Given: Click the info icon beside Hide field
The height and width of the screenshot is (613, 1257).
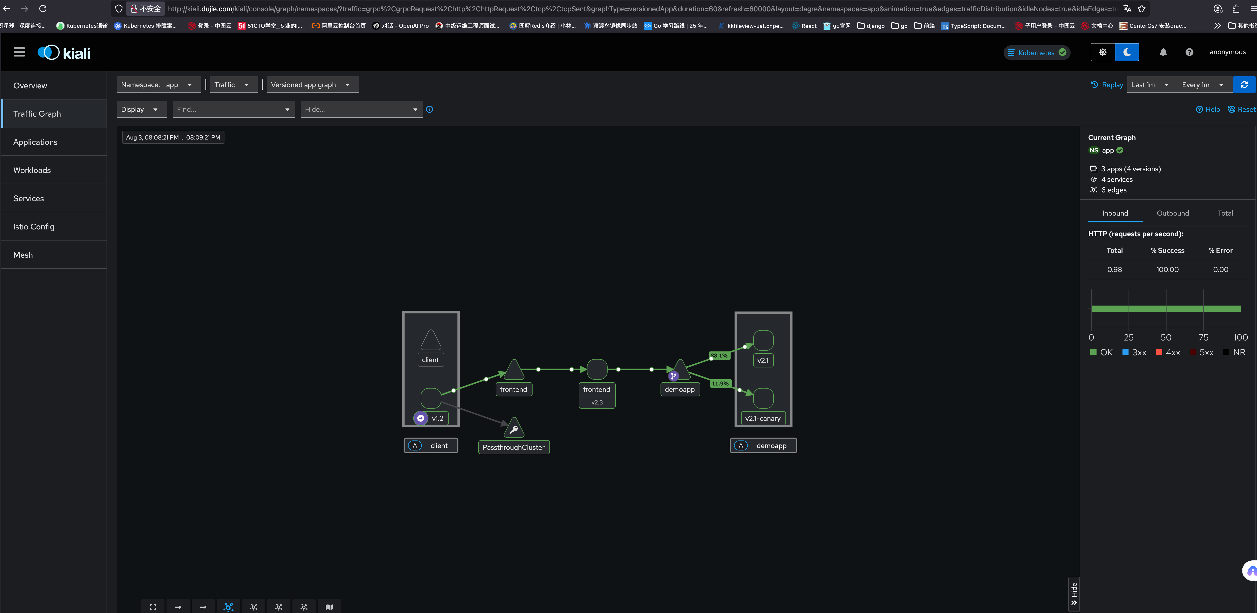Looking at the screenshot, I should tap(429, 109).
